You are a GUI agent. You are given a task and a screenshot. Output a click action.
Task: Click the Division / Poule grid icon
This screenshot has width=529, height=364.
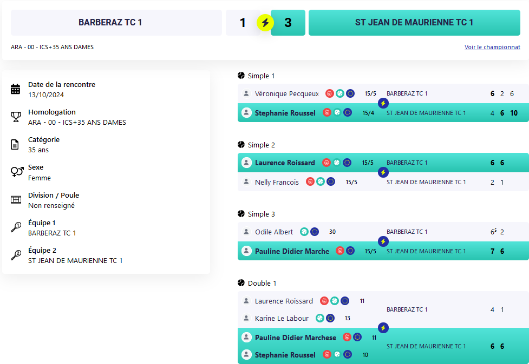pyautogui.click(x=16, y=200)
